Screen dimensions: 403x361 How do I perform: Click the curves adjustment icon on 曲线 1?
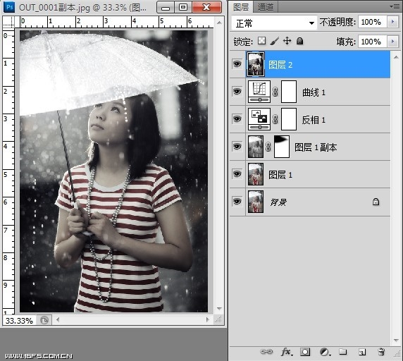(259, 92)
